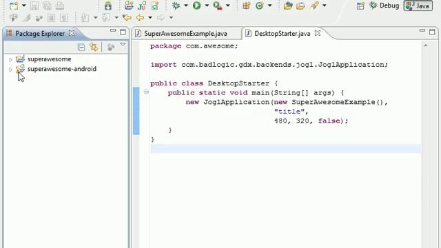Close the Package Explorer view
Image resolution: width=441 pixels, height=248 pixels.
click(x=72, y=33)
